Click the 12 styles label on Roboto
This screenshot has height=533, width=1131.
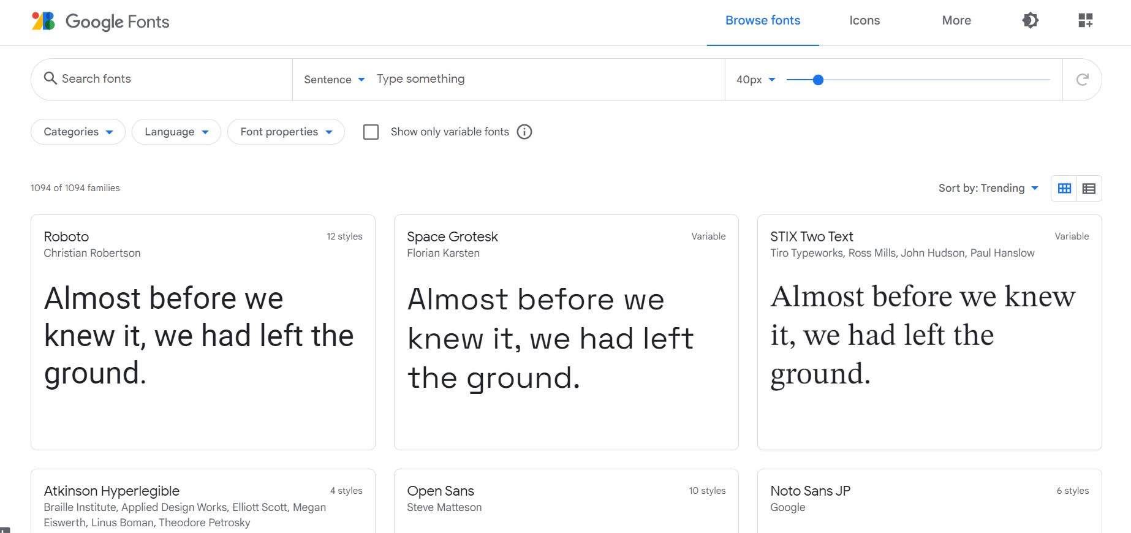point(344,236)
